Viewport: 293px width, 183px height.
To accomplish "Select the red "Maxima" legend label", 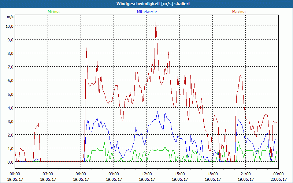I will 239,12.
